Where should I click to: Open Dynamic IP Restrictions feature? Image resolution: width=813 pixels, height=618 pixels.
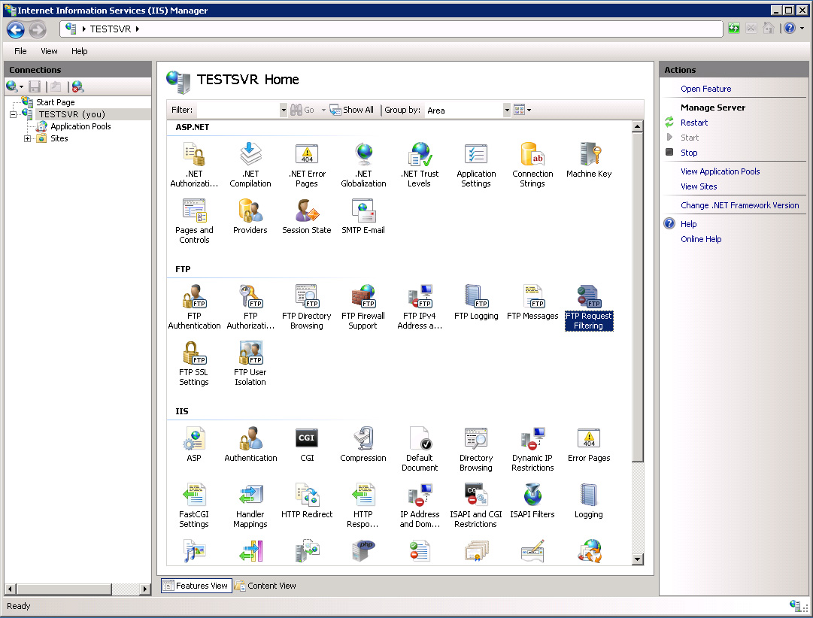pos(532,449)
